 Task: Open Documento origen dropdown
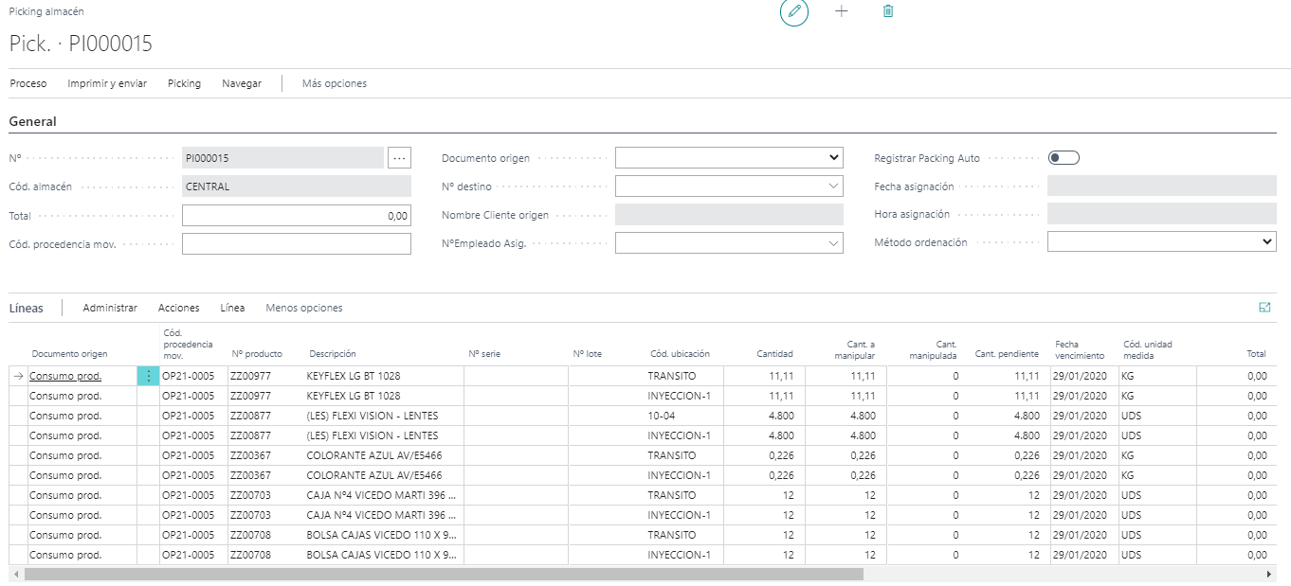pyautogui.click(x=729, y=158)
